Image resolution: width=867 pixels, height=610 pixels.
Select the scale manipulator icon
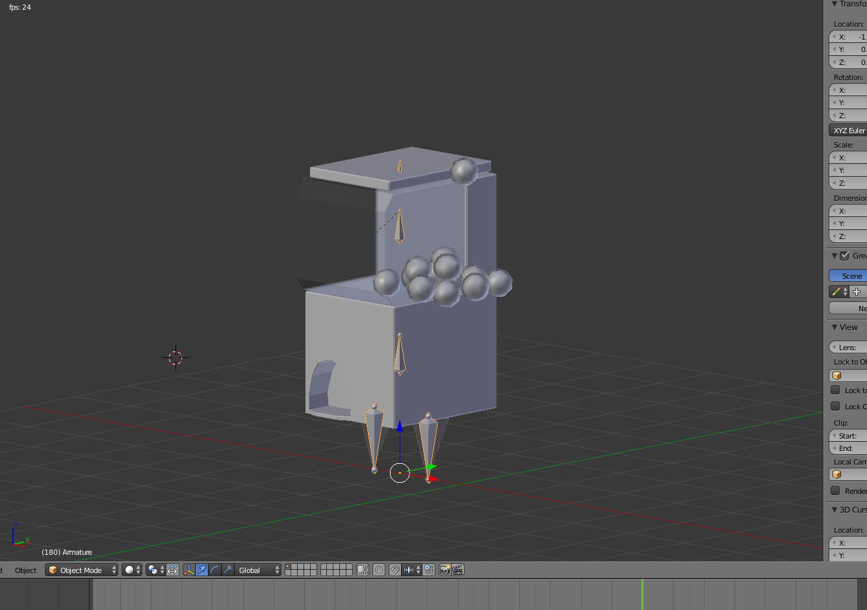click(227, 570)
